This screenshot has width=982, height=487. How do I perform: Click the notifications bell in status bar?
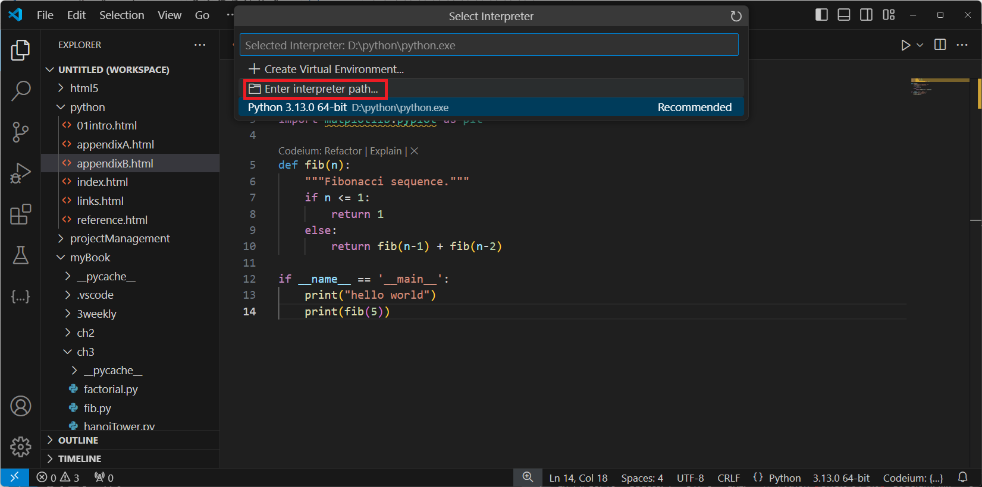963,477
